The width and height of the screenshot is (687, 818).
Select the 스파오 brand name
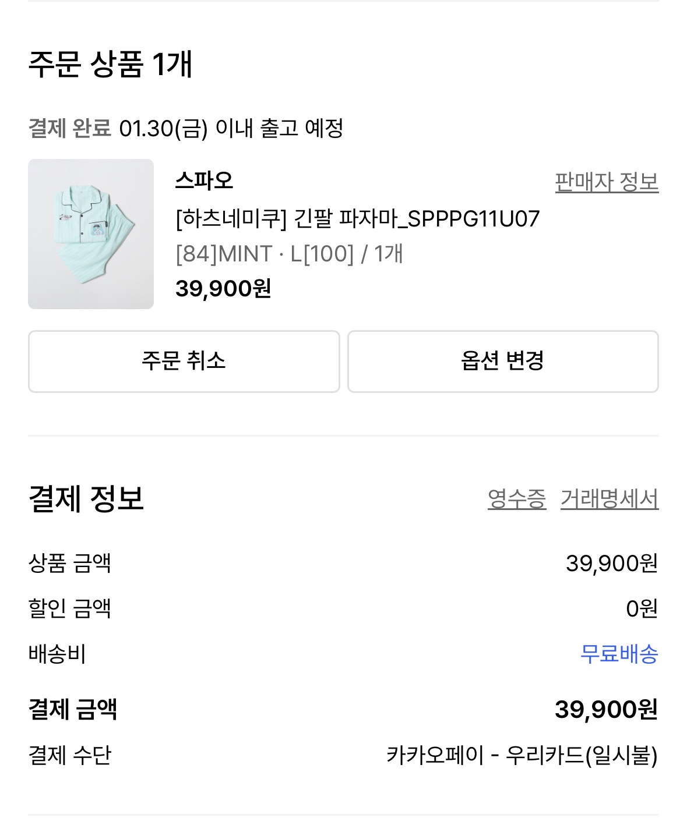point(204,181)
